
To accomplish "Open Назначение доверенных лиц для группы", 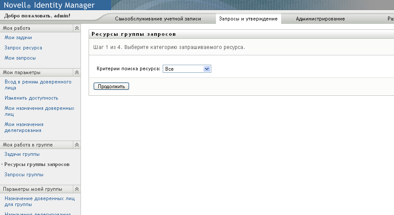I will (x=40, y=201).
